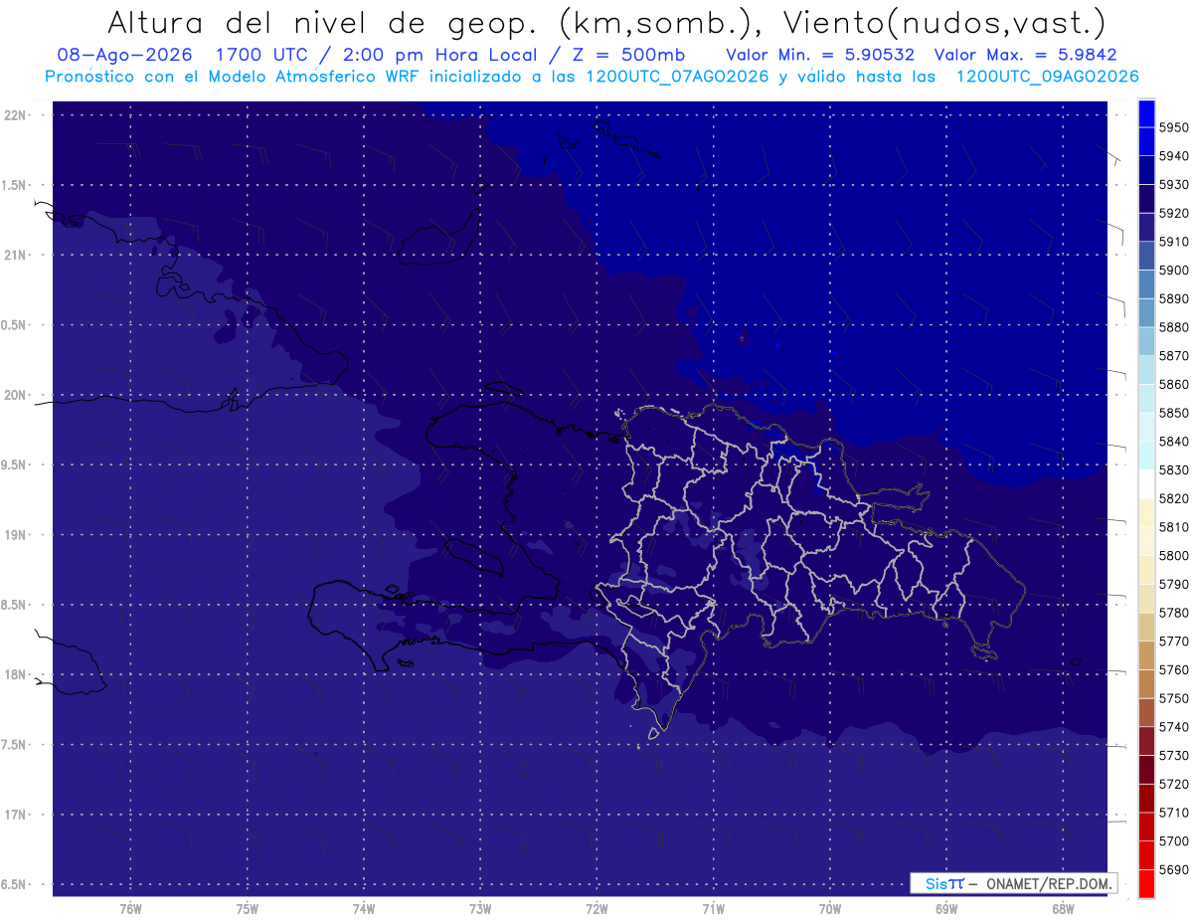
Task: Click the longitude label 70W
Action: pos(830,909)
